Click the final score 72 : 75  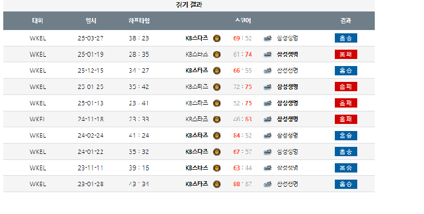coord(242,87)
